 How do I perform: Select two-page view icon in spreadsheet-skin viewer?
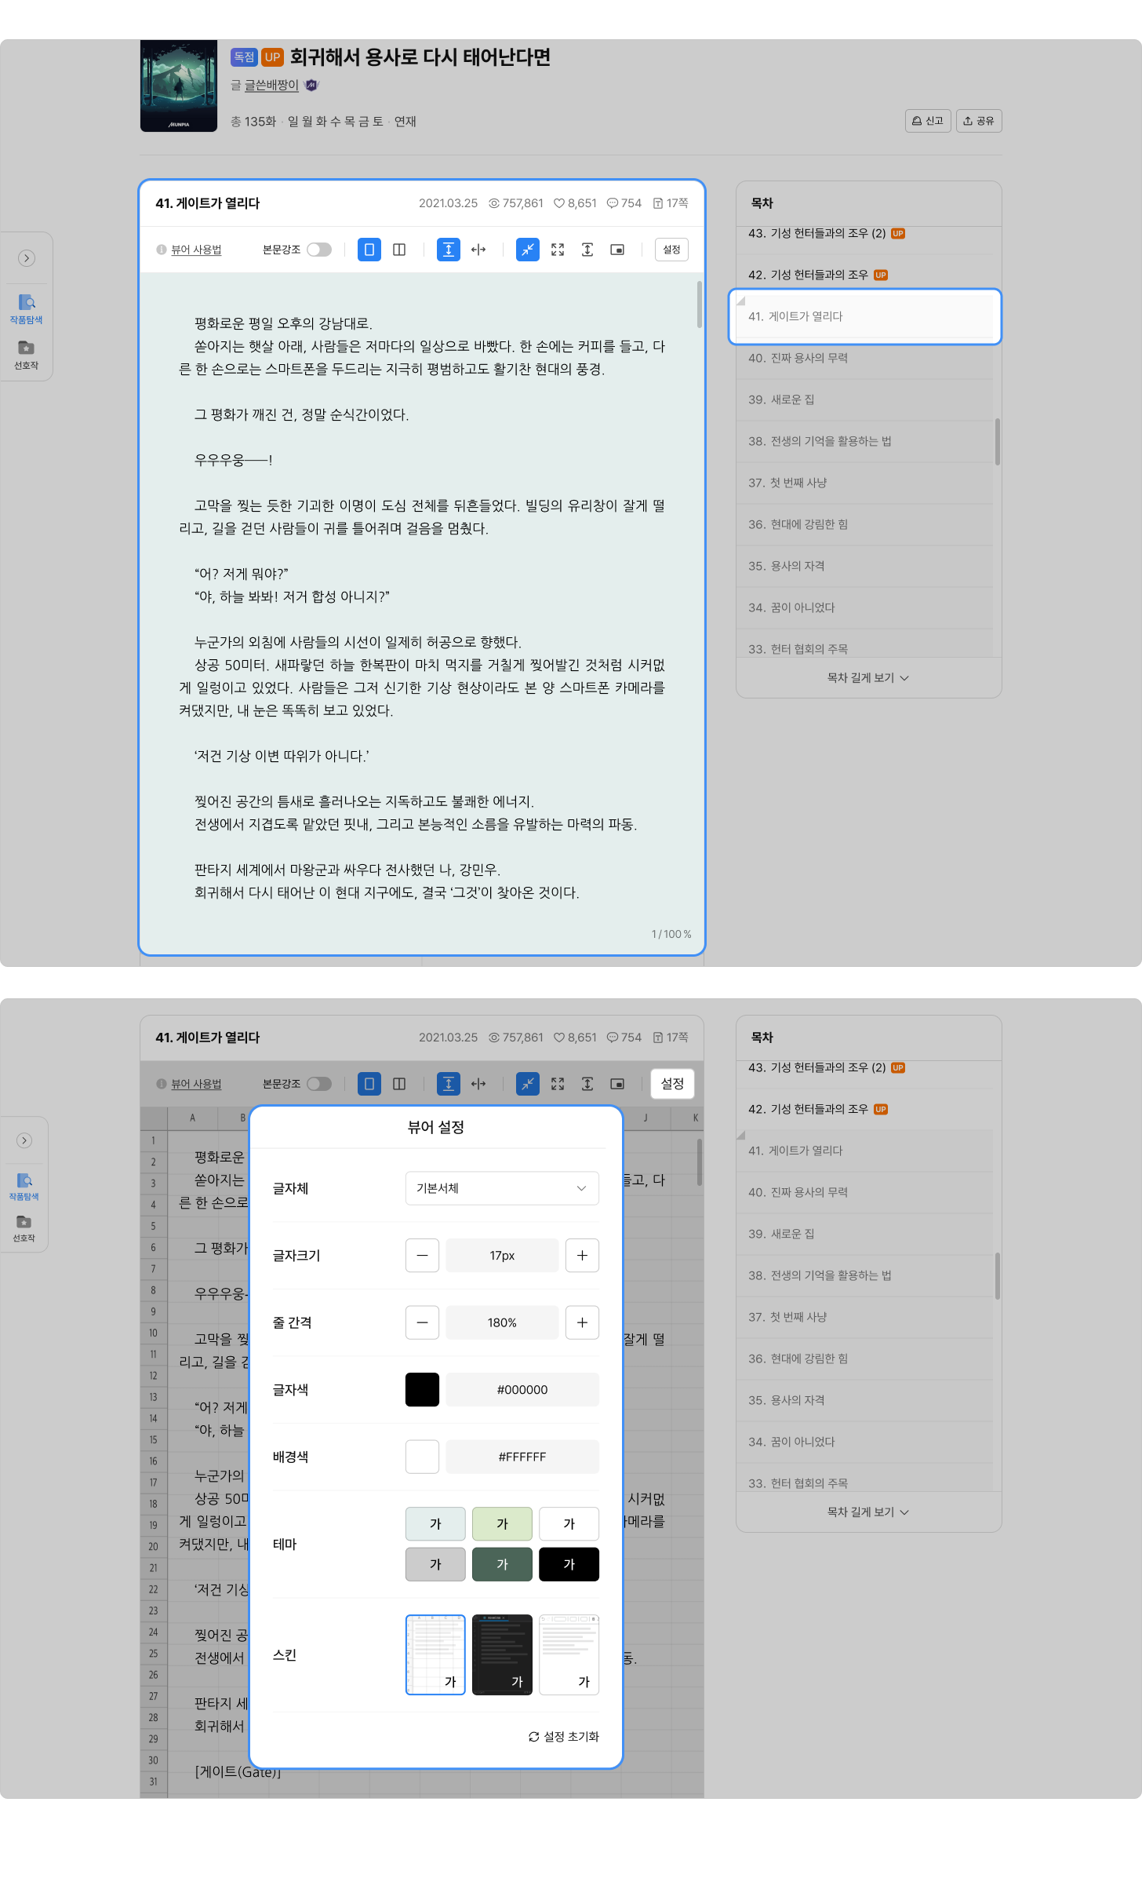[399, 1084]
